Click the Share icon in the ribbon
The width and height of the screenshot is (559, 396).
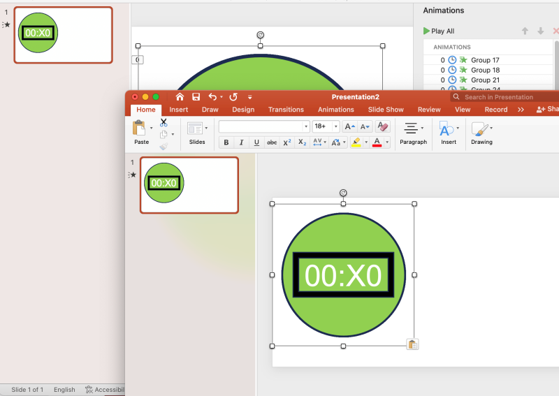(x=541, y=110)
